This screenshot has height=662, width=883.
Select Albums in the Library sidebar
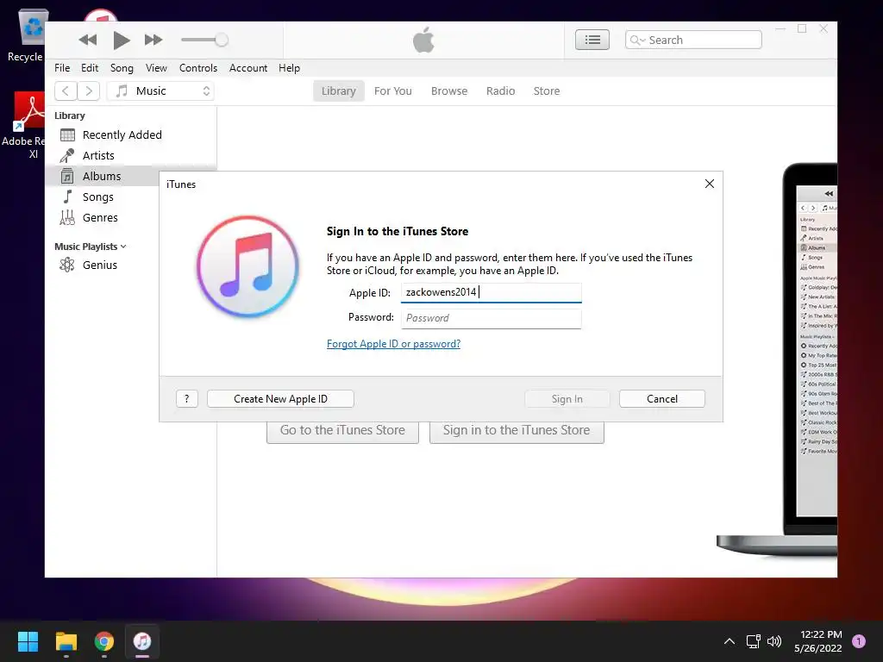[x=102, y=176]
